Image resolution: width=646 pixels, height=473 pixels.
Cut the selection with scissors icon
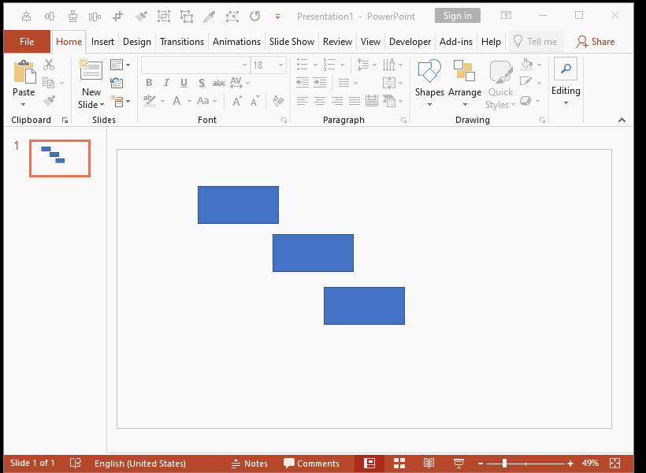49,65
